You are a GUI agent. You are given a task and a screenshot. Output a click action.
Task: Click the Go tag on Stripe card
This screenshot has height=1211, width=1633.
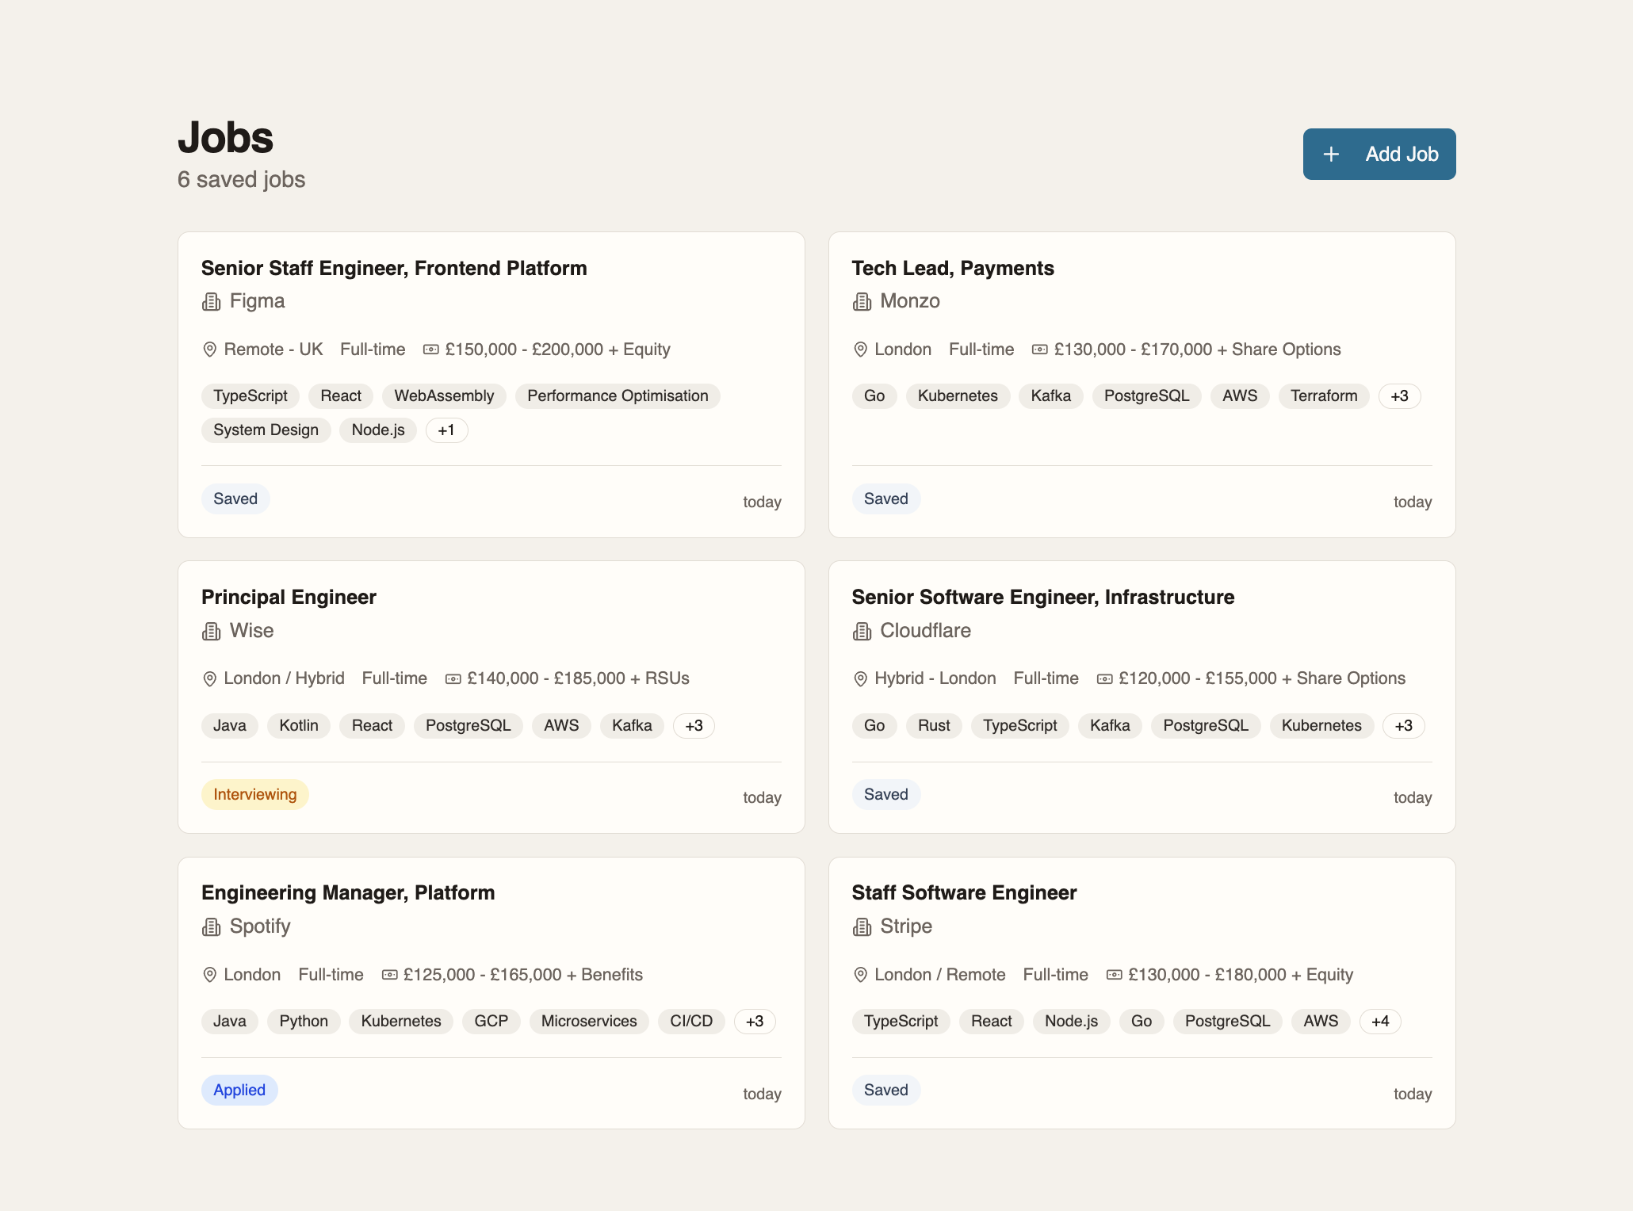(x=1142, y=1022)
